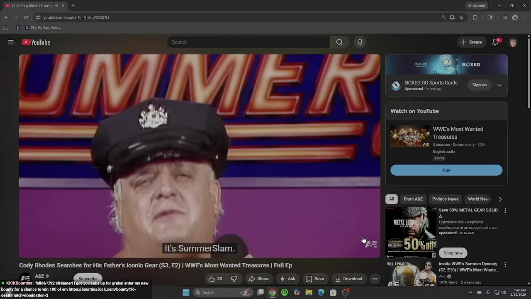Dislike the video with thumbs down

pos(234,279)
